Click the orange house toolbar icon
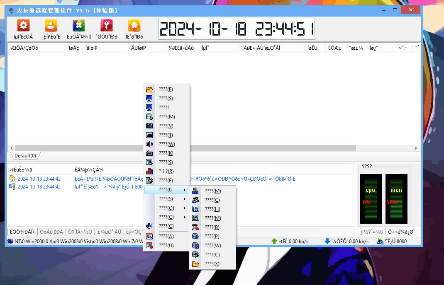This screenshot has width=444, height=285. 134,25
